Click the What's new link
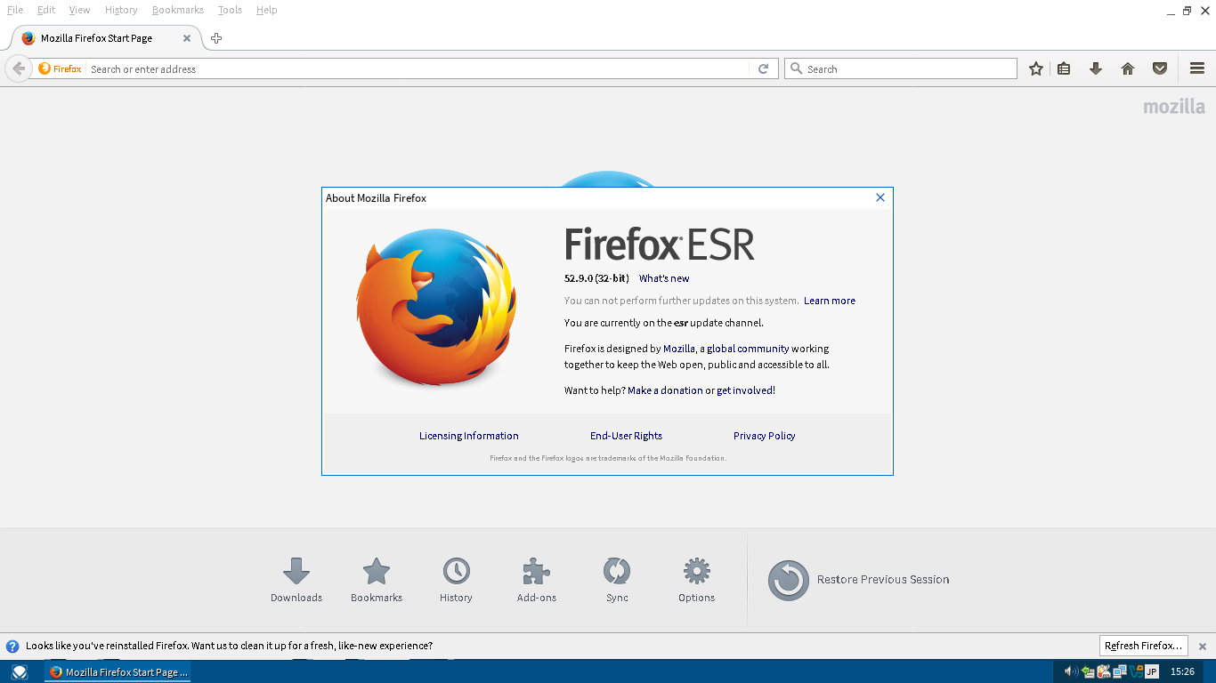Screen dimensions: 1216x683 [x=664, y=278]
